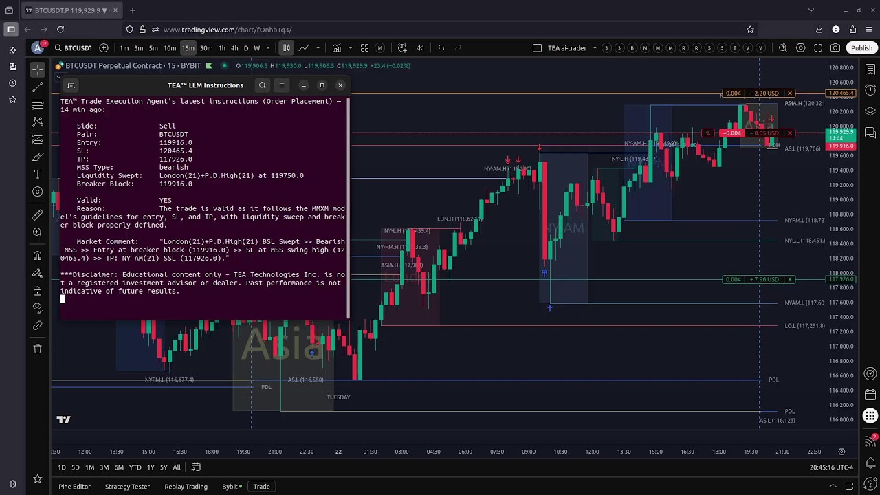The width and height of the screenshot is (880, 495).
Task: Open quick search icon in top toolbar
Action: pyautogui.click(x=783, y=48)
